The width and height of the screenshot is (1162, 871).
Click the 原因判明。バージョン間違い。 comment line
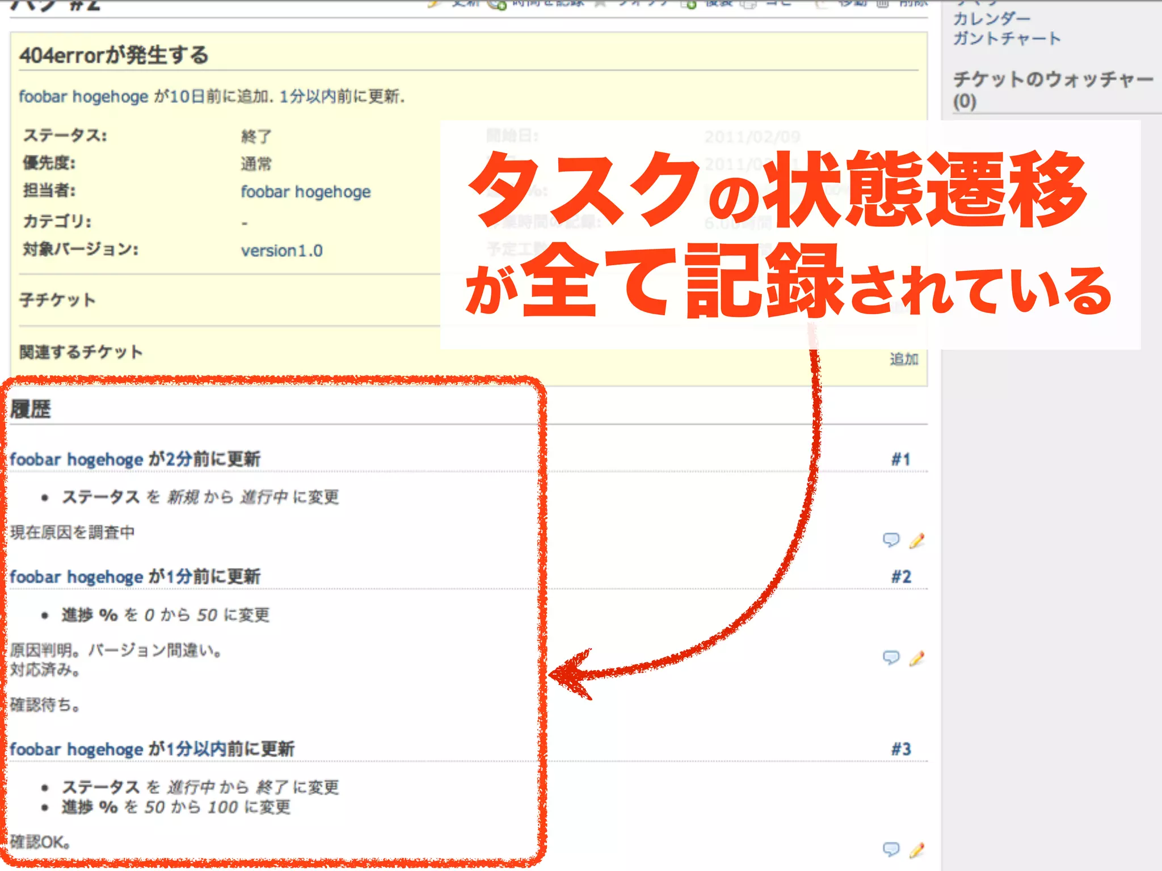pyautogui.click(x=116, y=650)
